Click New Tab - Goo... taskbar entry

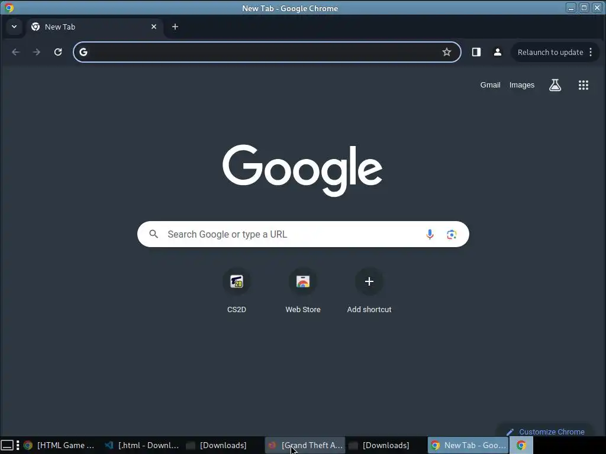coord(468,445)
